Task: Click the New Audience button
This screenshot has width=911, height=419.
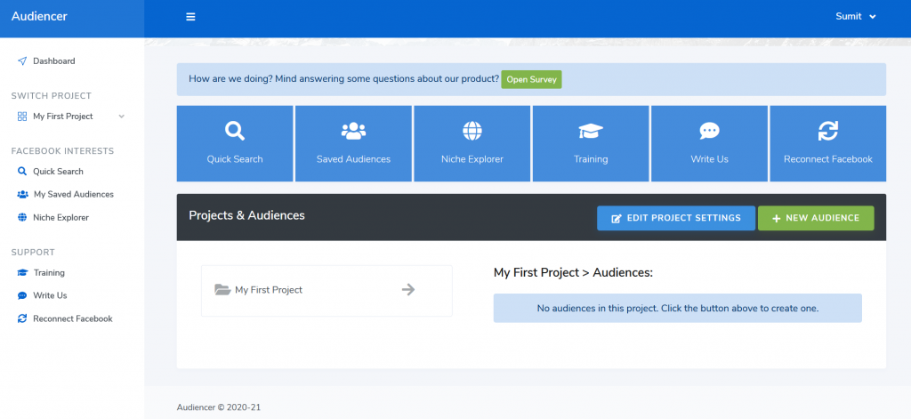Action: coord(816,218)
